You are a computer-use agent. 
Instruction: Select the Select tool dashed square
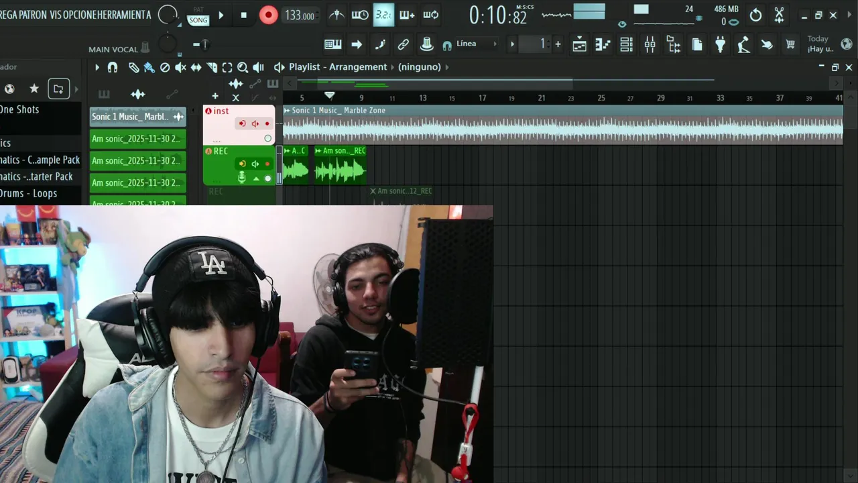click(x=227, y=67)
